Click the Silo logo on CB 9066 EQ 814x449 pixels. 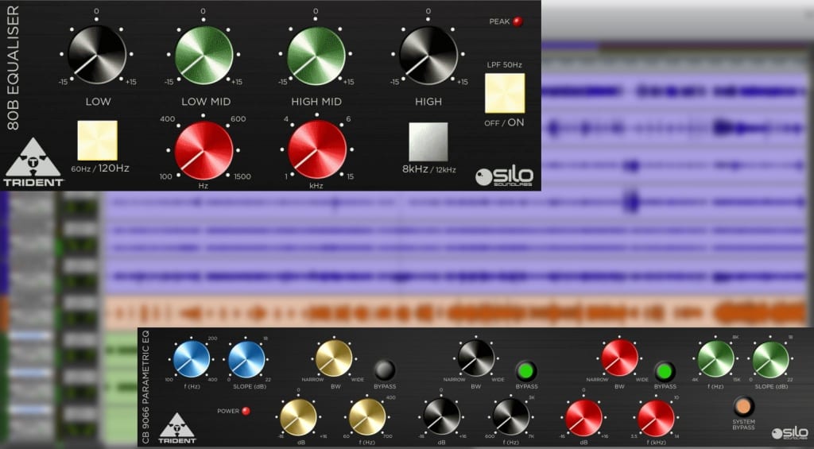(789, 433)
